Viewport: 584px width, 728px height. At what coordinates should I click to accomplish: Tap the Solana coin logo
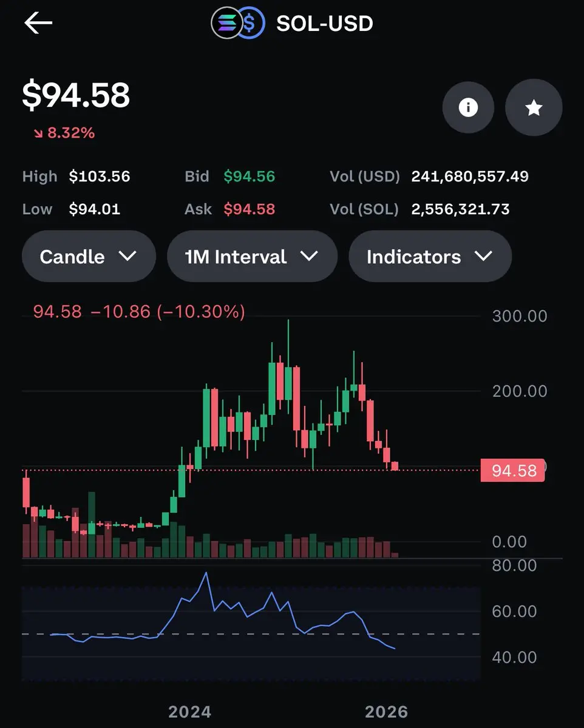(x=226, y=24)
